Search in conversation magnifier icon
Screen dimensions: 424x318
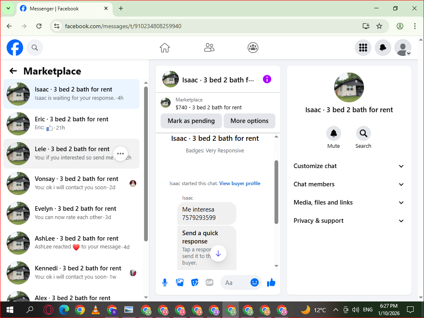pyautogui.click(x=363, y=133)
